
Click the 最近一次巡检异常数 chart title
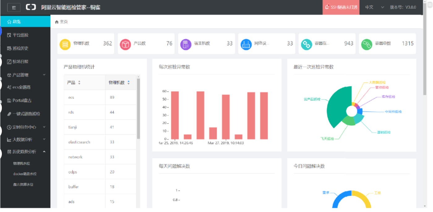coord(314,67)
